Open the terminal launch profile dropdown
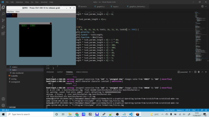 (x=192, y=72)
